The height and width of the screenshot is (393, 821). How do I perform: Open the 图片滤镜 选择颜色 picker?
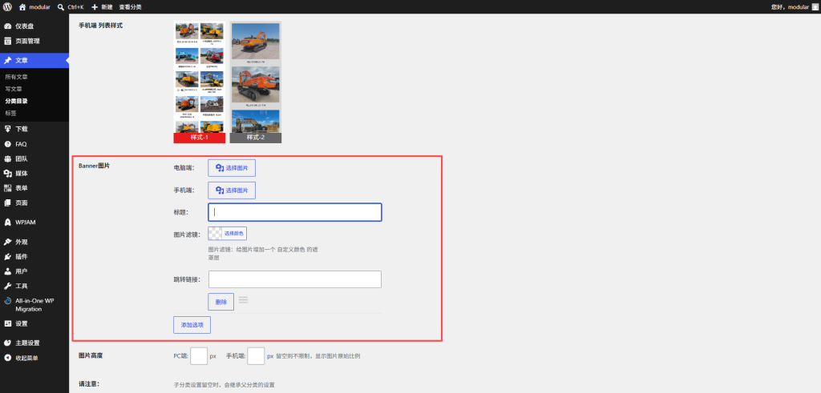click(227, 233)
